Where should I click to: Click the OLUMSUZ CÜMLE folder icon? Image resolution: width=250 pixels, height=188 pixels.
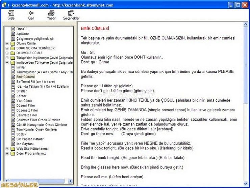(13, 53)
